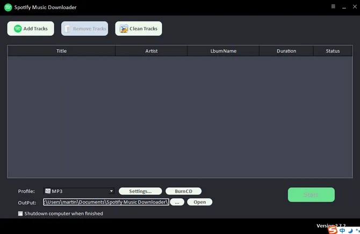Click the OutPut: label
The width and height of the screenshot is (360, 234).
pyautogui.click(x=27, y=203)
